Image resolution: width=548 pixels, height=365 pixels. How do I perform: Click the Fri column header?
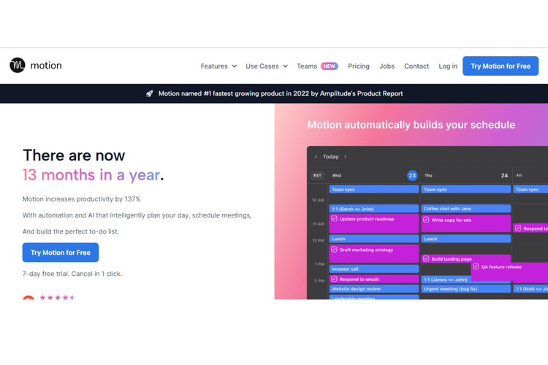click(519, 175)
